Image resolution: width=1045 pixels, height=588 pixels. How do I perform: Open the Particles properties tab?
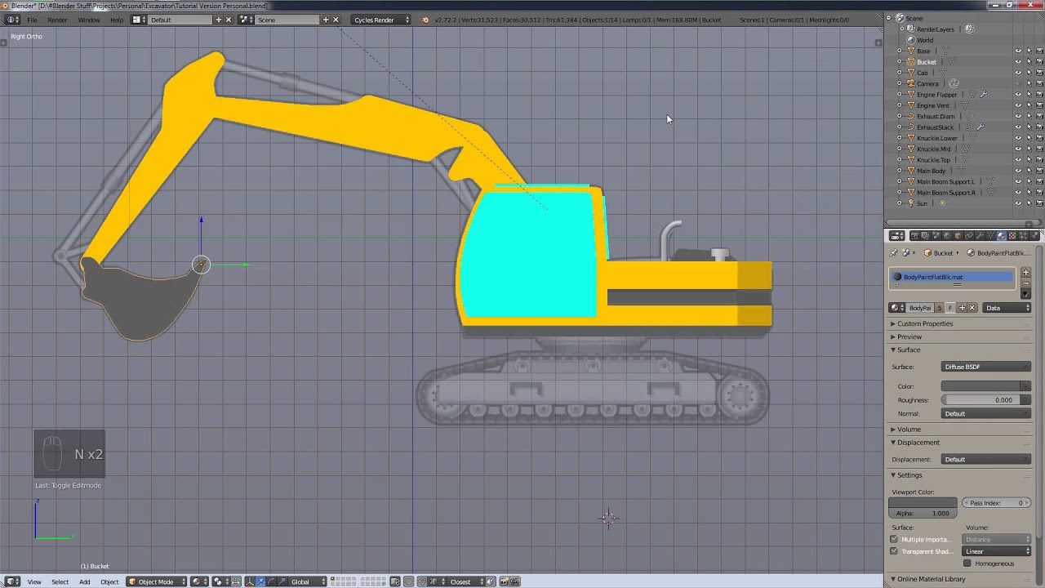1024,236
